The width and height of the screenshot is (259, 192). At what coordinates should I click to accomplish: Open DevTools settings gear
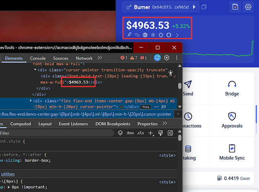[166, 58]
